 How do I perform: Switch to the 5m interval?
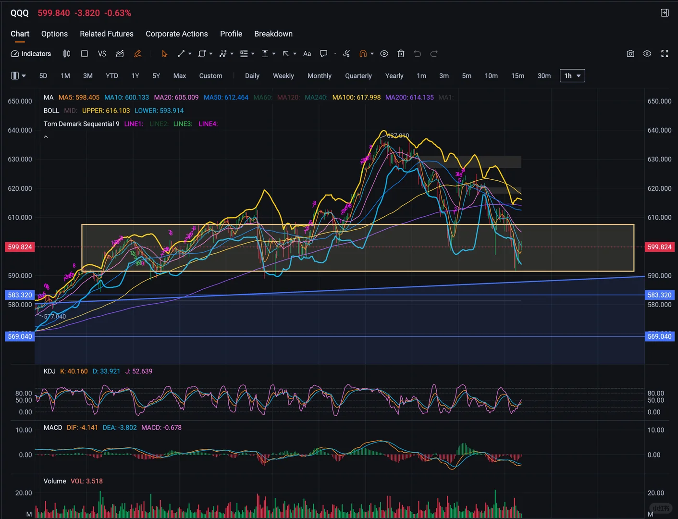coord(467,76)
